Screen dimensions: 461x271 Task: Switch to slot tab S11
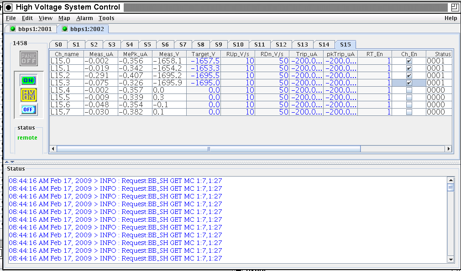pos(260,44)
